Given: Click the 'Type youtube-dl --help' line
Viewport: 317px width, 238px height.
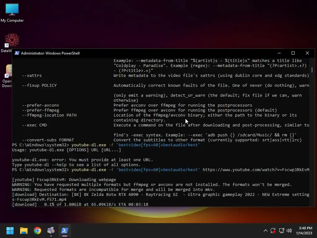Looking at the screenshot, I should tap(76, 165).
